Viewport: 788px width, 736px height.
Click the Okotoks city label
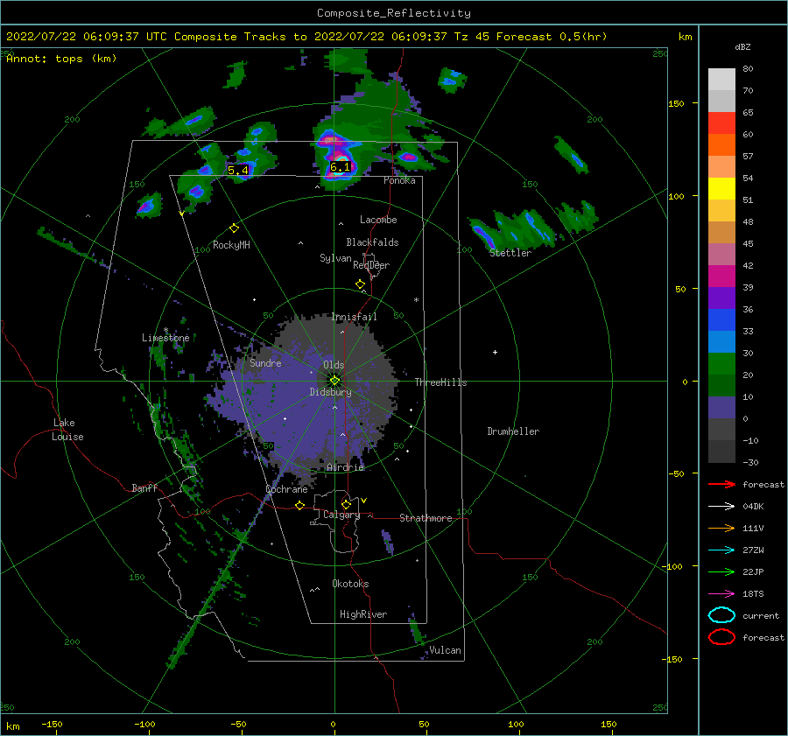[x=351, y=584]
